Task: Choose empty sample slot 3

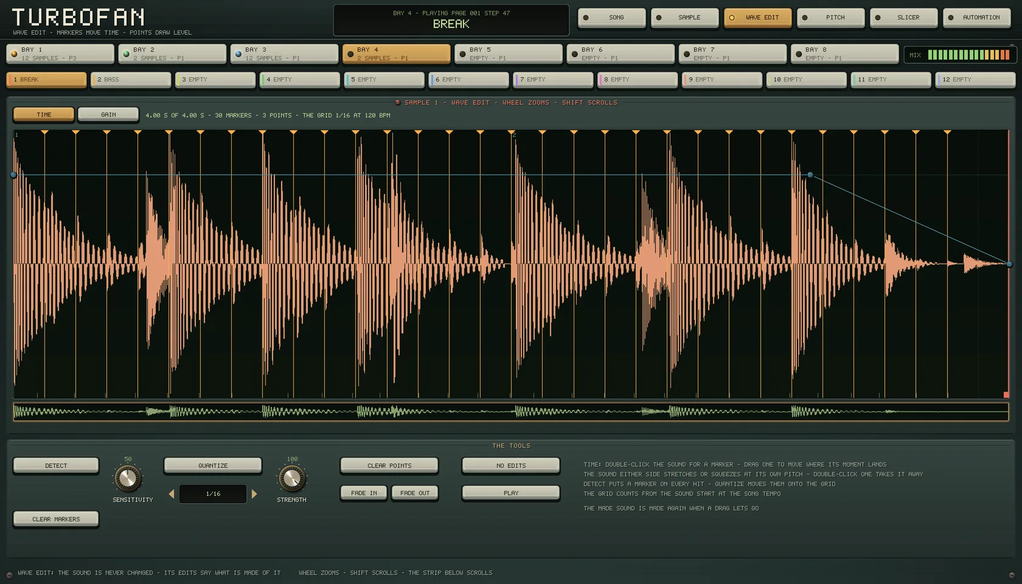Action: 215,80
